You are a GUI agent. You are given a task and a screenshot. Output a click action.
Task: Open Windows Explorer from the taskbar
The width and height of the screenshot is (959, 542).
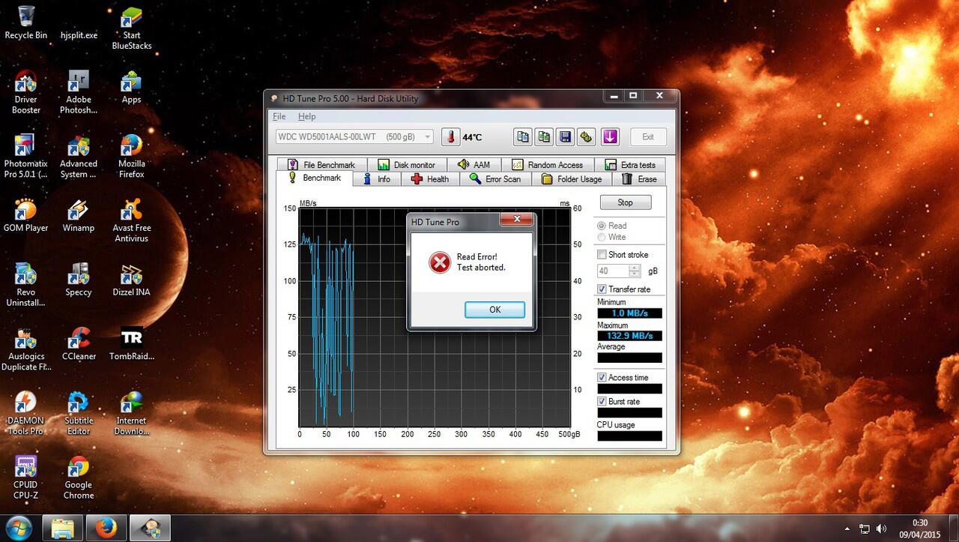click(x=62, y=529)
